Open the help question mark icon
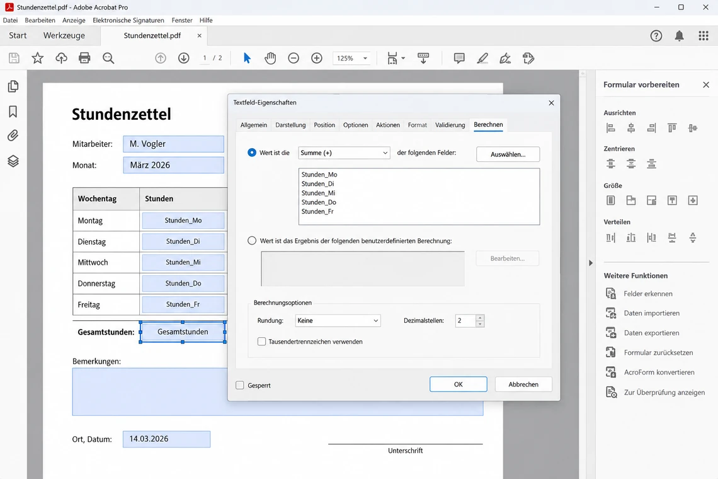Image resolution: width=718 pixels, height=479 pixels. click(x=656, y=36)
